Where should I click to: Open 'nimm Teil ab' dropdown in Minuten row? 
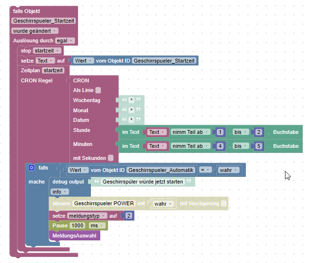click(190, 146)
